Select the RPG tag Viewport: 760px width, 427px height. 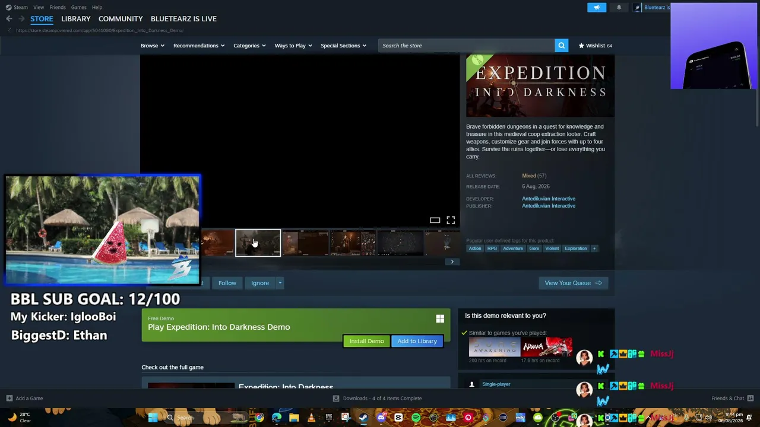492,248
